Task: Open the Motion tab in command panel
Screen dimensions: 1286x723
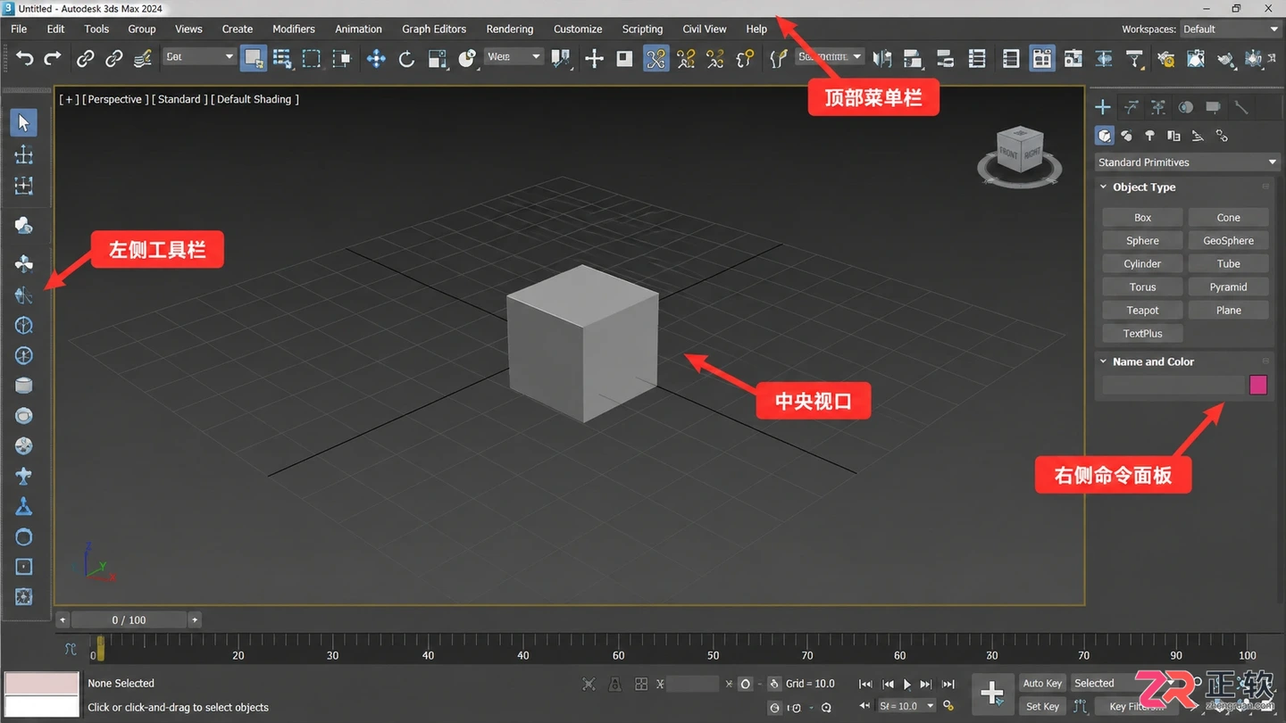Action: (x=1186, y=107)
